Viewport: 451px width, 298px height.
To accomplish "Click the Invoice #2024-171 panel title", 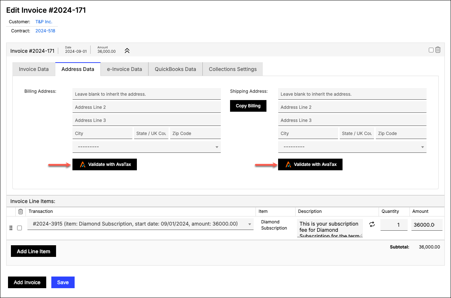I will point(32,51).
